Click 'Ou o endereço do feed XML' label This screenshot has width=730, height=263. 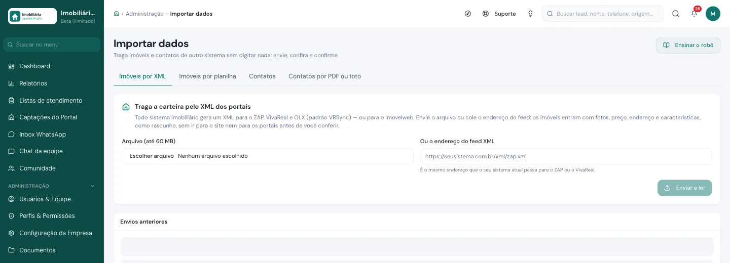click(457, 141)
